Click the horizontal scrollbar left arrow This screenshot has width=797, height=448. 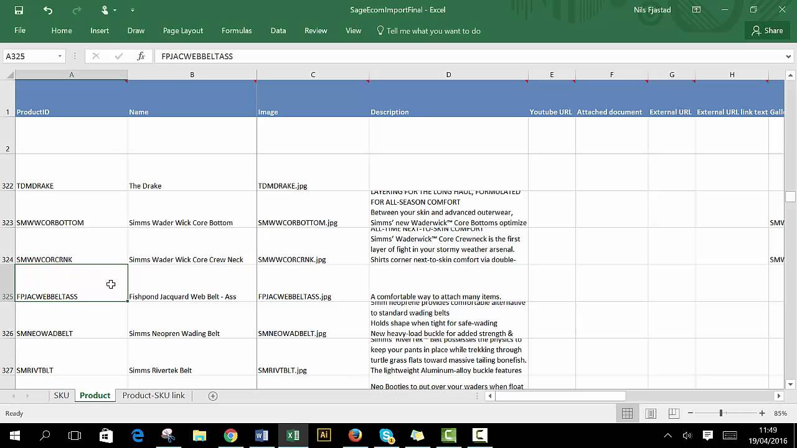click(x=491, y=396)
